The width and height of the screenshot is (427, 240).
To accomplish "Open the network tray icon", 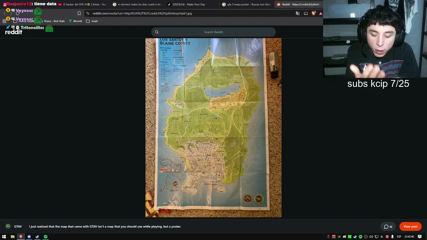I will pos(376,237).
